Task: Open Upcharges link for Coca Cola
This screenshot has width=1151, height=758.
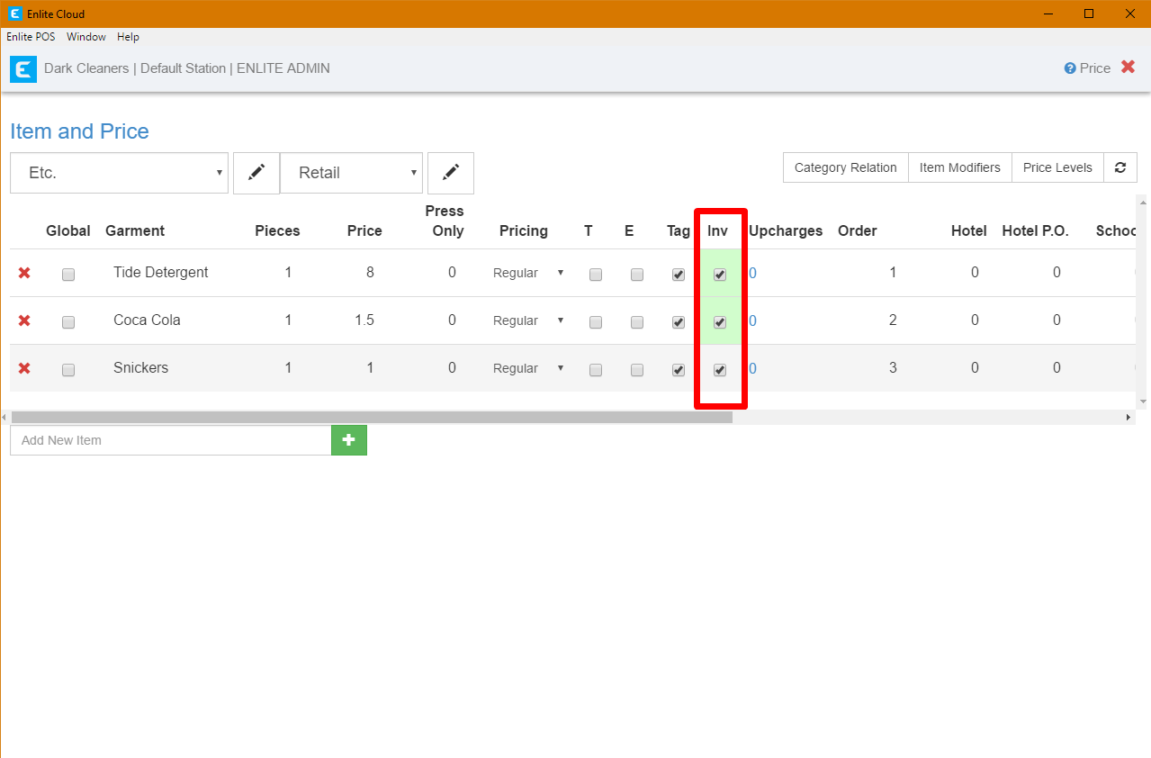Action: (x=752, y=320)
